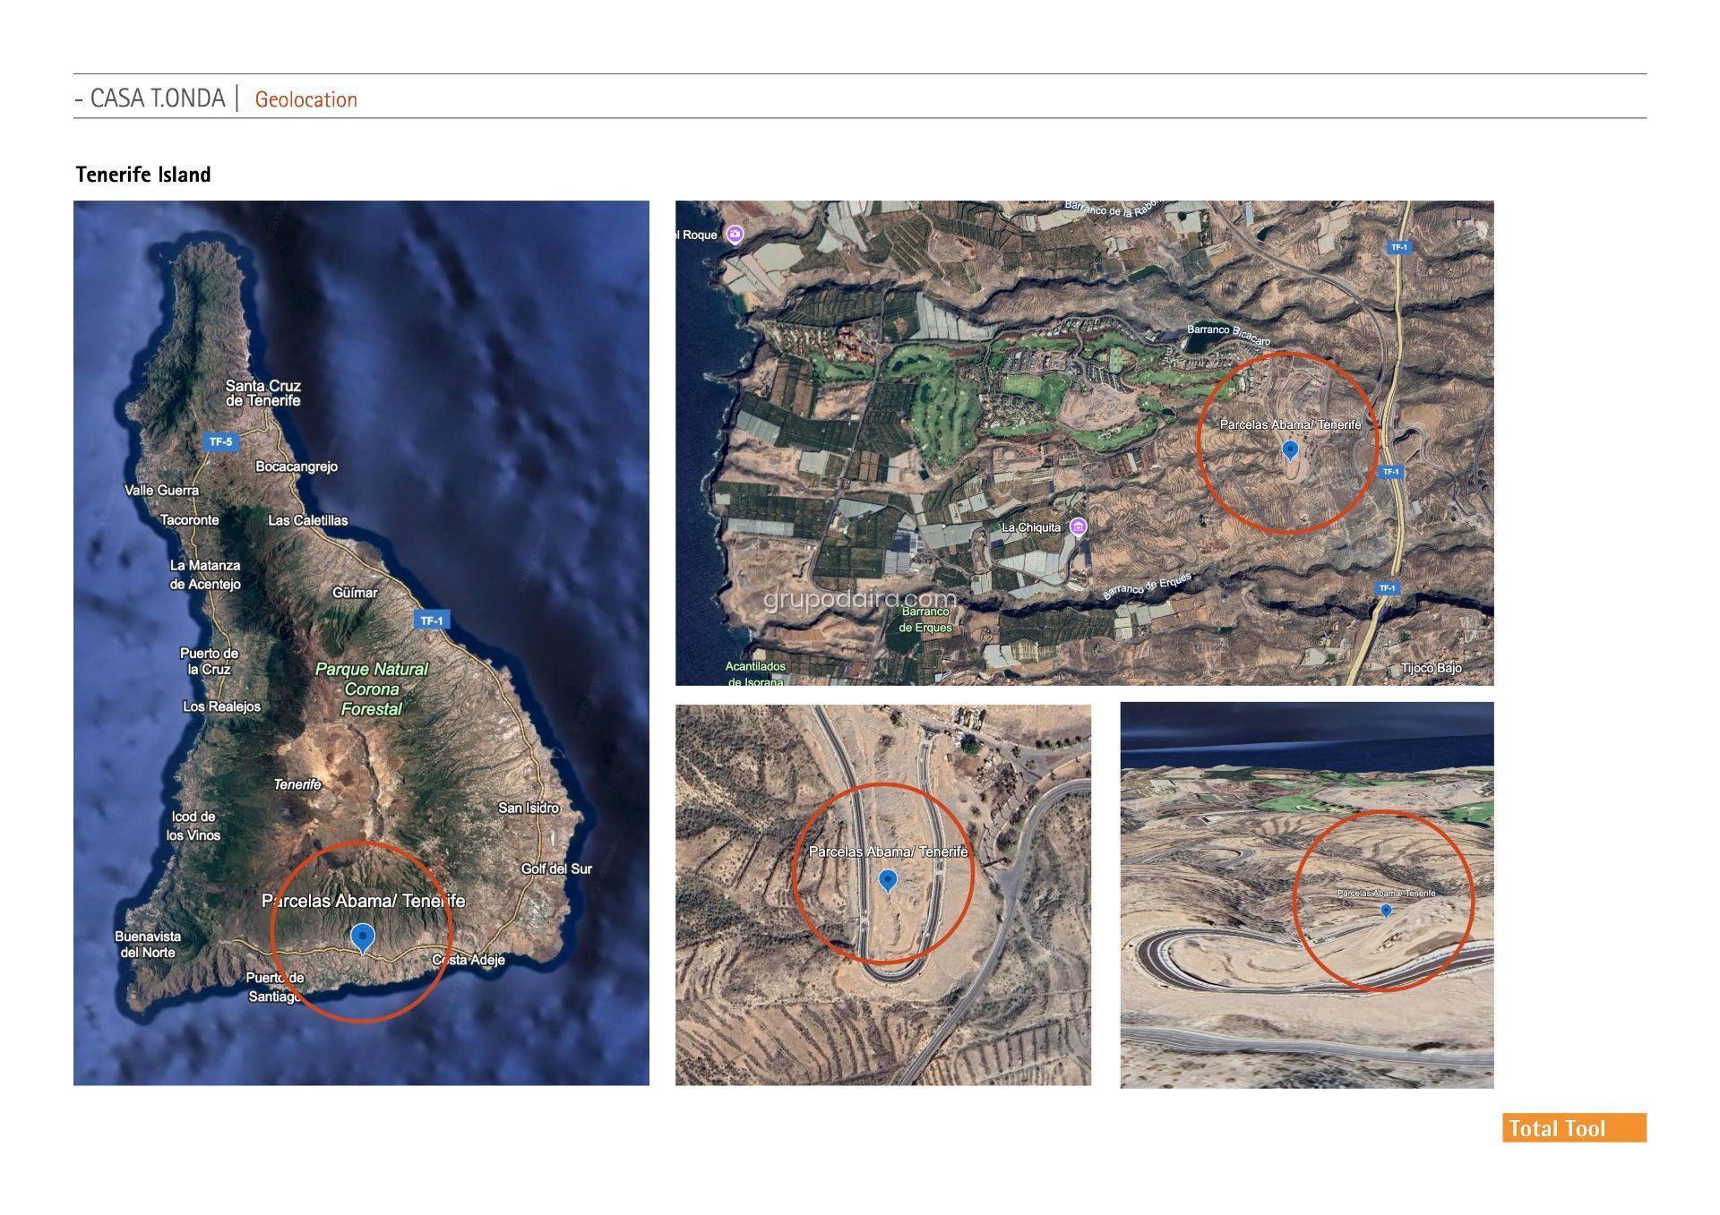Viewport: 1720px width, 1215px height.
Task: Click the Parque Natural Corona Forestal label
Action: click(x=372, y=689)
